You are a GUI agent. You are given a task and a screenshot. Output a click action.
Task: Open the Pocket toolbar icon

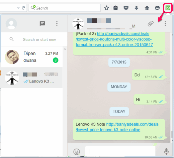click(126, 8)
